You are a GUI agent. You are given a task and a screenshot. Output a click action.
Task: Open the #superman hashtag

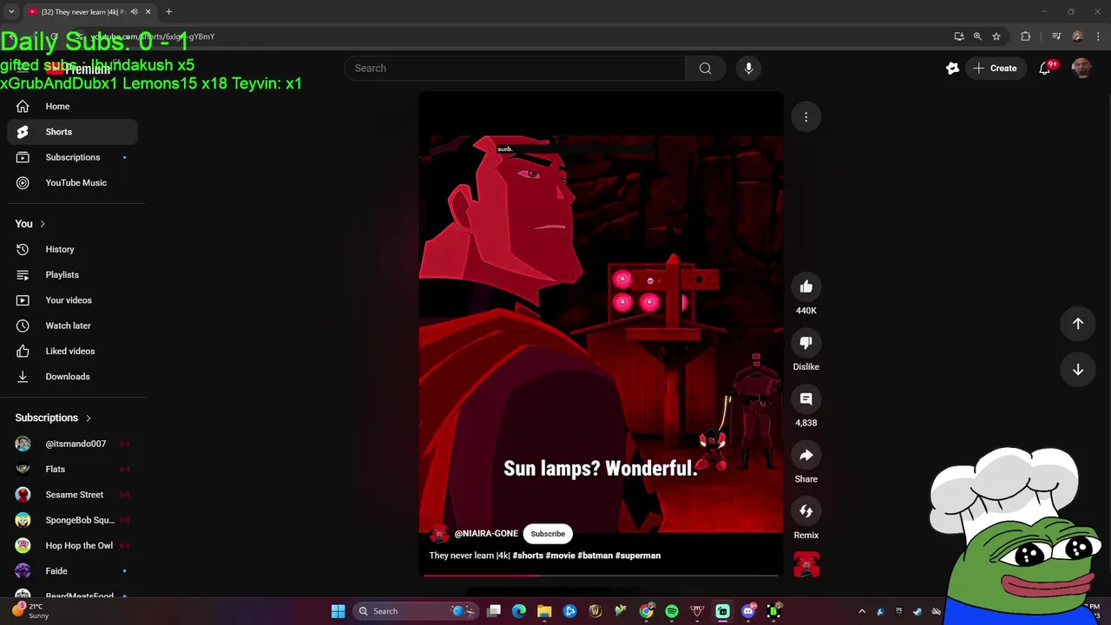[638, 556]
